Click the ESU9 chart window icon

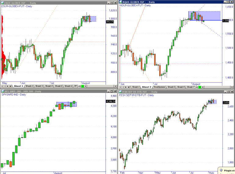(x=2, y=3)
